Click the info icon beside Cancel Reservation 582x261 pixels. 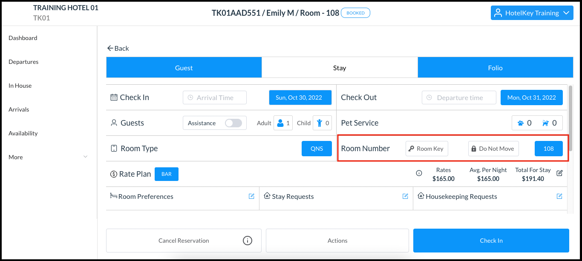click(x=248, y=240)
